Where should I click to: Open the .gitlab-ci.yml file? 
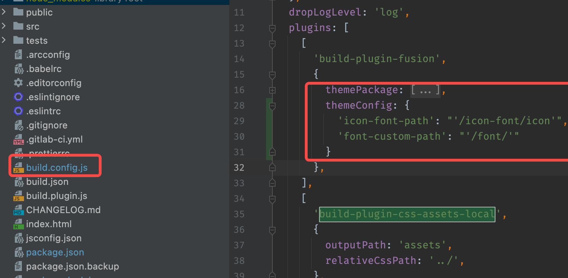tap(54, 139)
